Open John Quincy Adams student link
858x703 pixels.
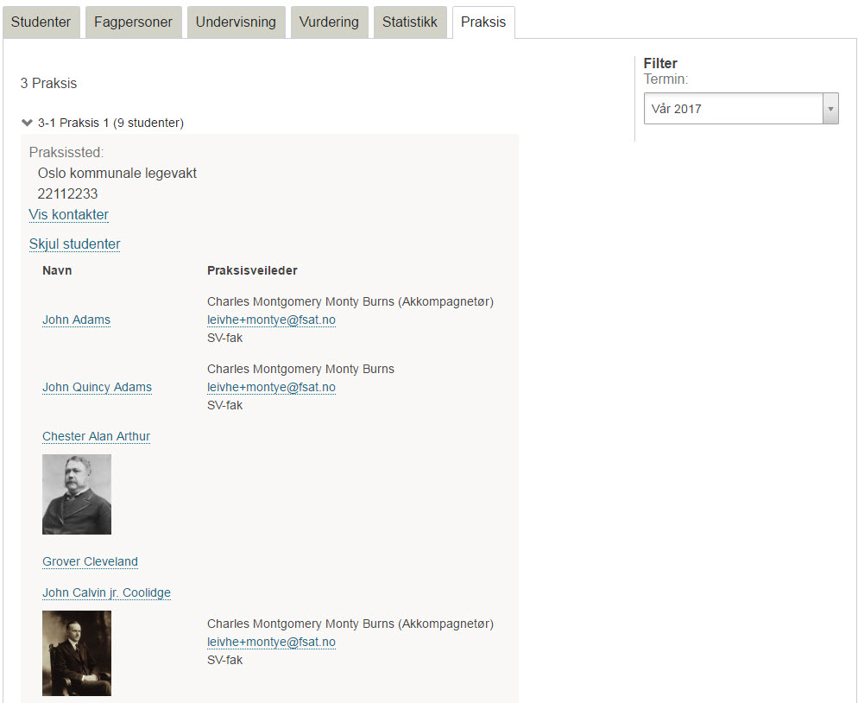pos(98,387)
